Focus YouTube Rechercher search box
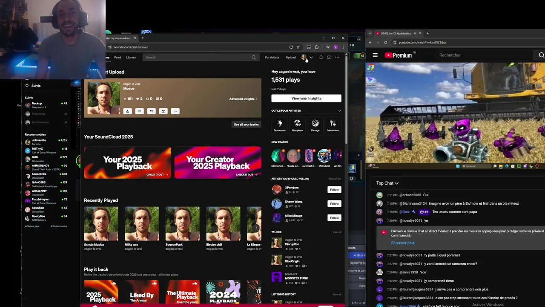Screen dimensions: 545x307 coord(485,55)
